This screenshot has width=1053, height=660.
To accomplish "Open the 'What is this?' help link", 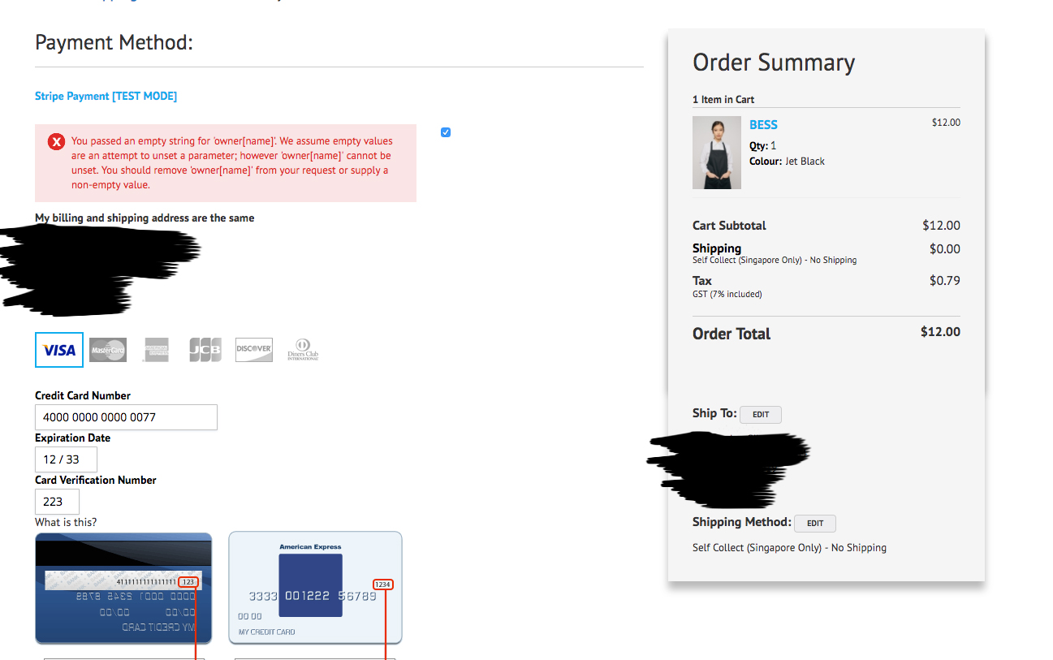I will point(66,522).
